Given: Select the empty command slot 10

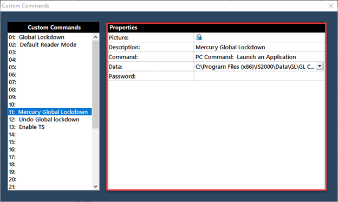Looking at the screenshot, I should (50, 105).
